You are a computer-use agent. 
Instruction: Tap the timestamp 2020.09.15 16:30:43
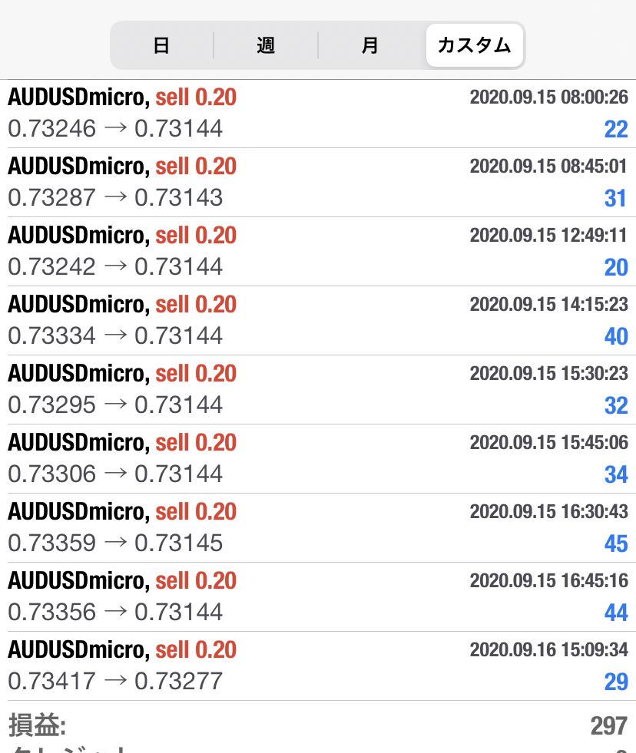tap(548, 511)
